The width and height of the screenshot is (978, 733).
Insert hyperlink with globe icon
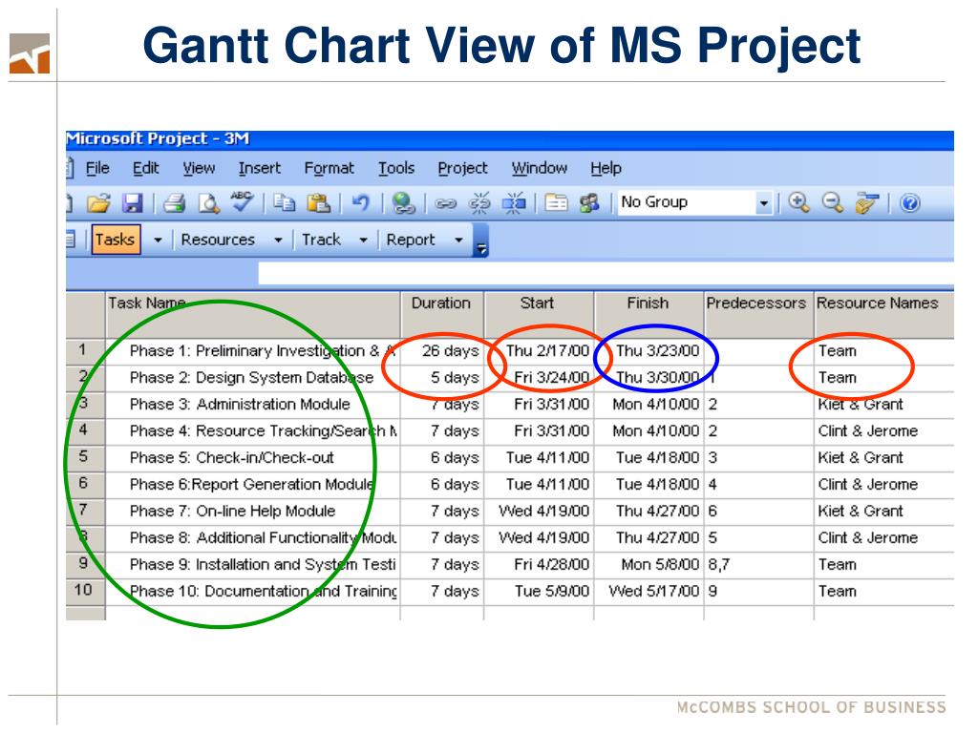click(x=403, y=203)
